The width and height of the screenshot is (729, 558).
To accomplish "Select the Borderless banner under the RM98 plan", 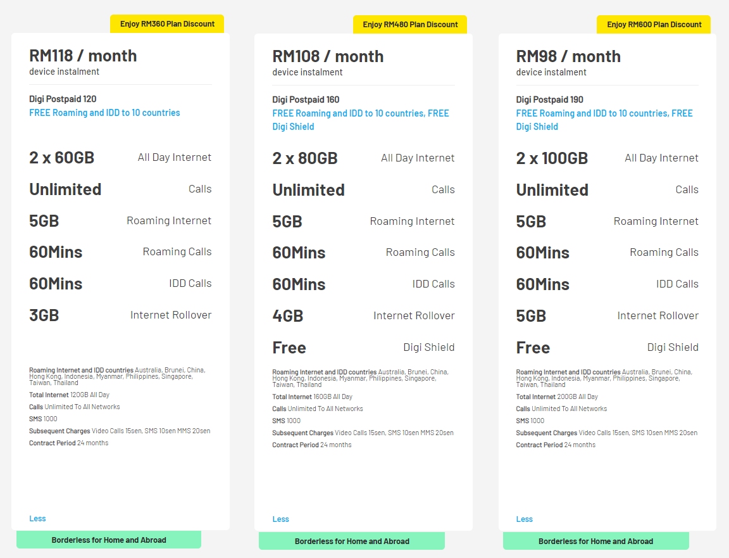I will [x=595, y=542].
